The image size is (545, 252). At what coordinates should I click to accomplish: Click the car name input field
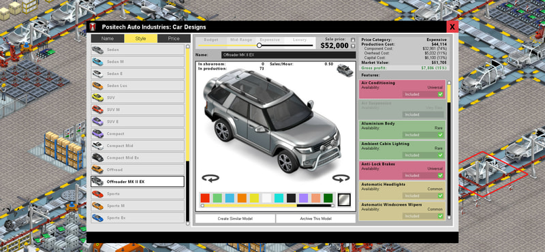coord(288,55)
